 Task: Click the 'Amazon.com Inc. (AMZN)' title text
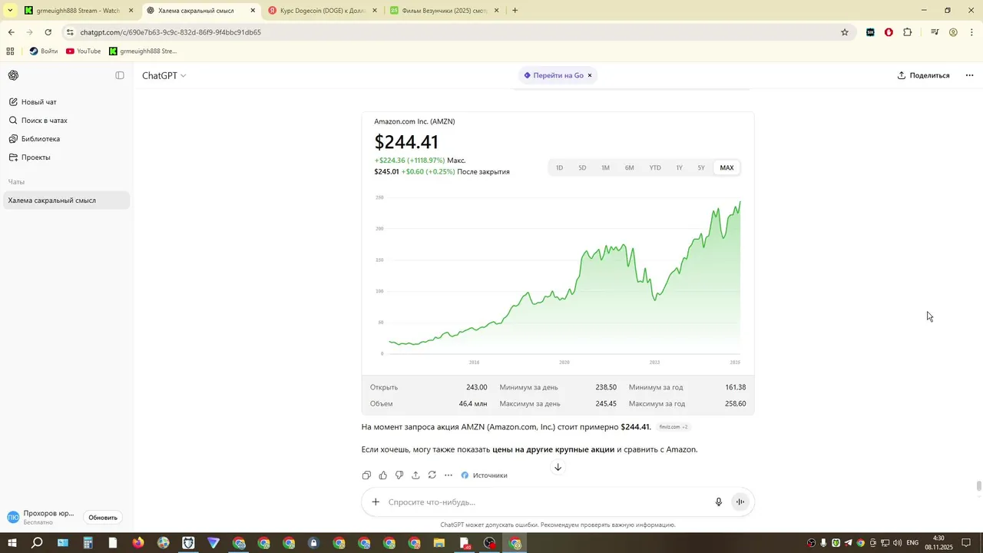point(415,121)
